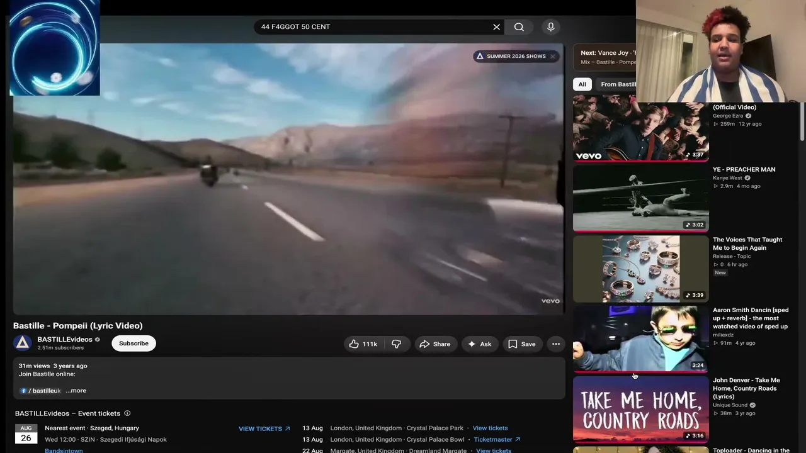Clear the search box with the X icon
This screenshot has height=453, width=806.
tap(496, 27)
